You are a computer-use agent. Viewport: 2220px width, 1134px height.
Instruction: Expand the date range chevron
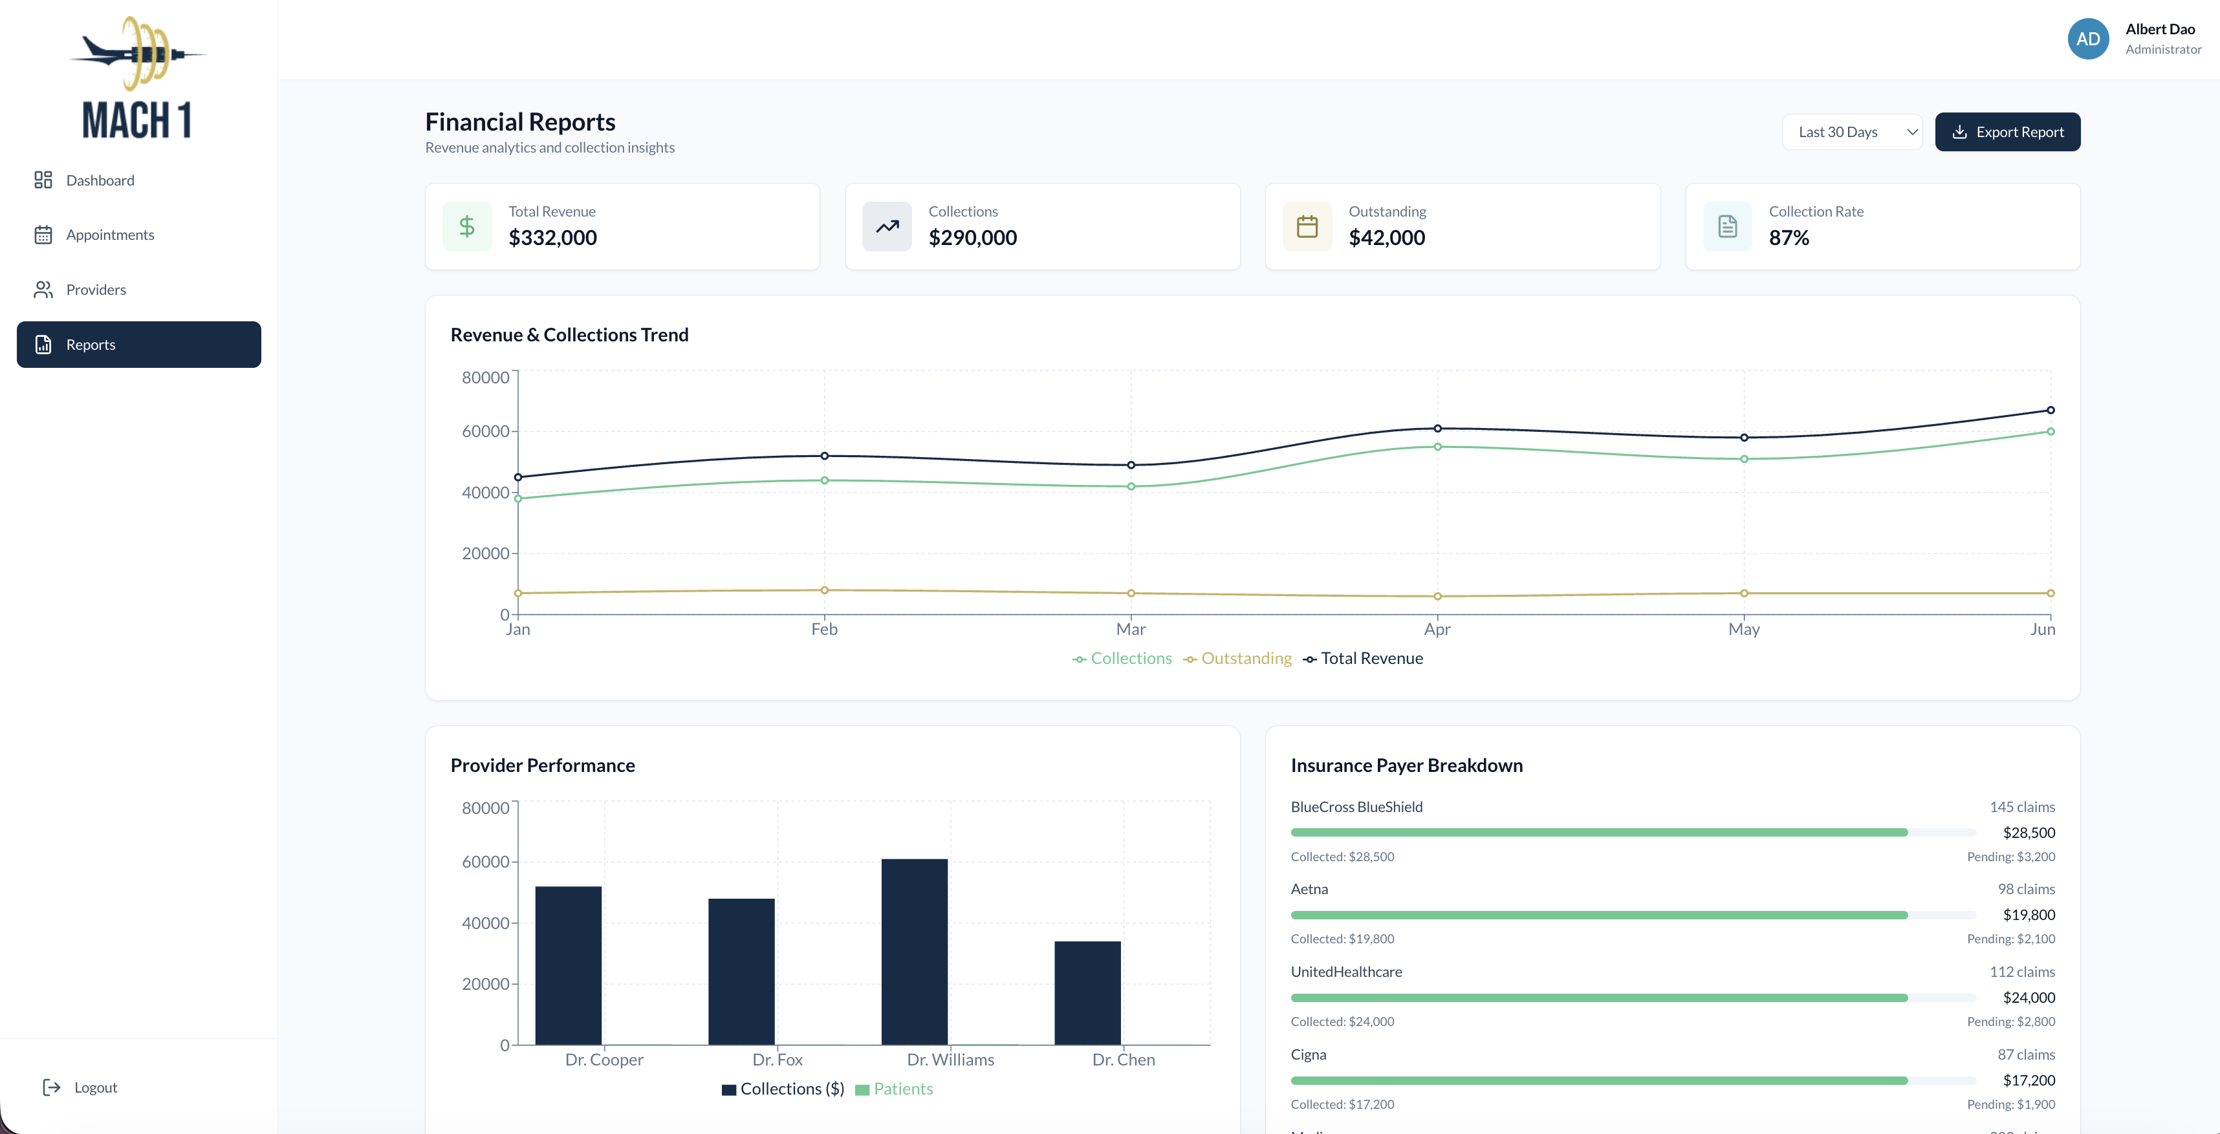(1911, 132)
